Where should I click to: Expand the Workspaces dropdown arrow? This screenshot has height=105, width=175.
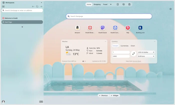[x=41, y=2]
